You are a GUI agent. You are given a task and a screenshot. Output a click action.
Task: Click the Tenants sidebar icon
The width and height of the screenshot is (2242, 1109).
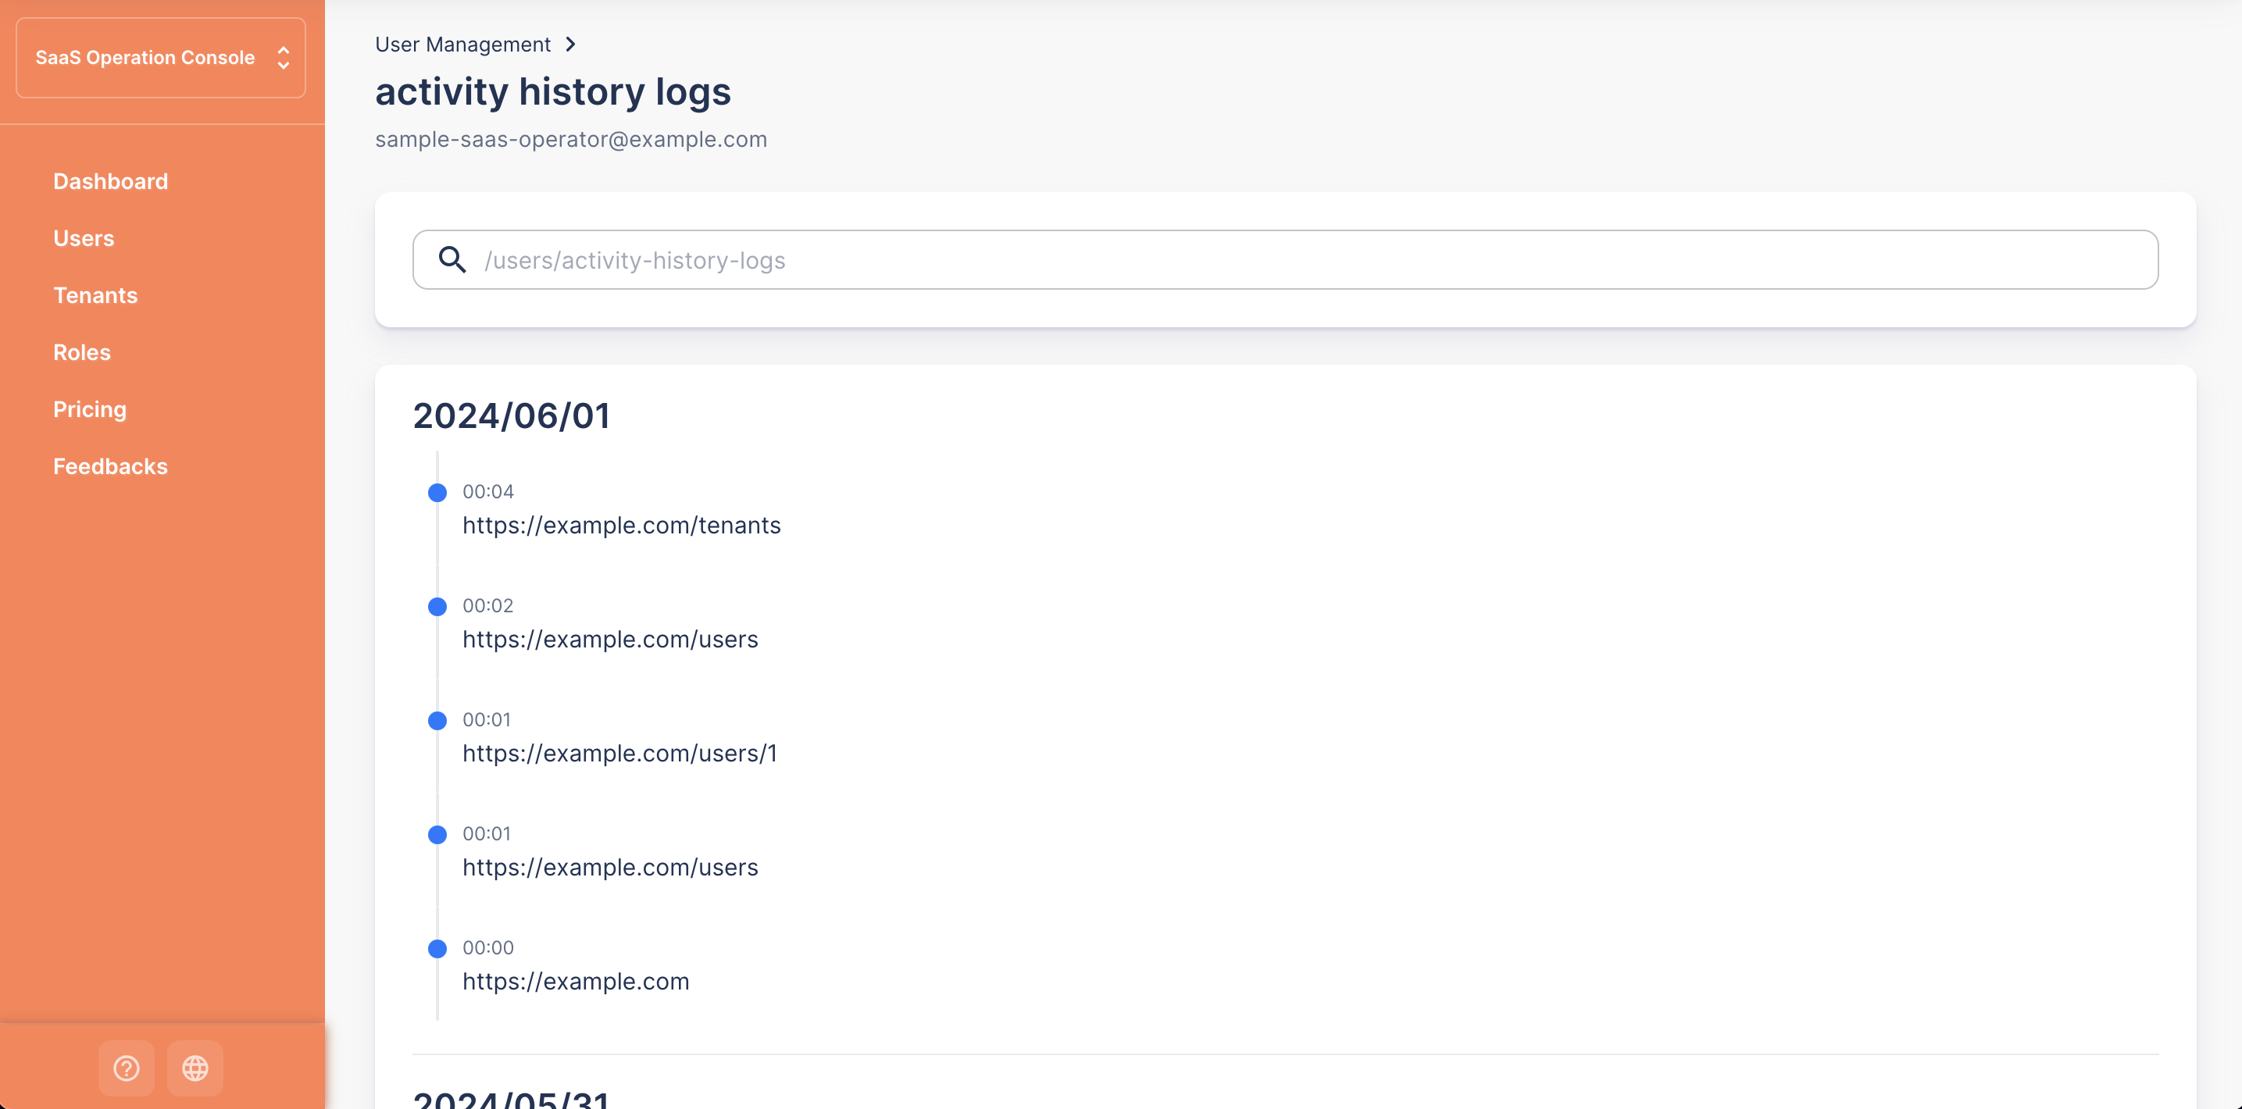tap(96, 296)
